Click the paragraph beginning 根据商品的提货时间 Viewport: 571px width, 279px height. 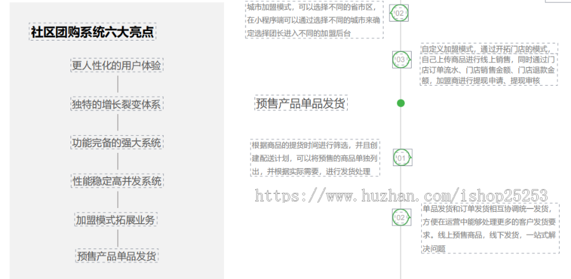[x=315, y=158]
